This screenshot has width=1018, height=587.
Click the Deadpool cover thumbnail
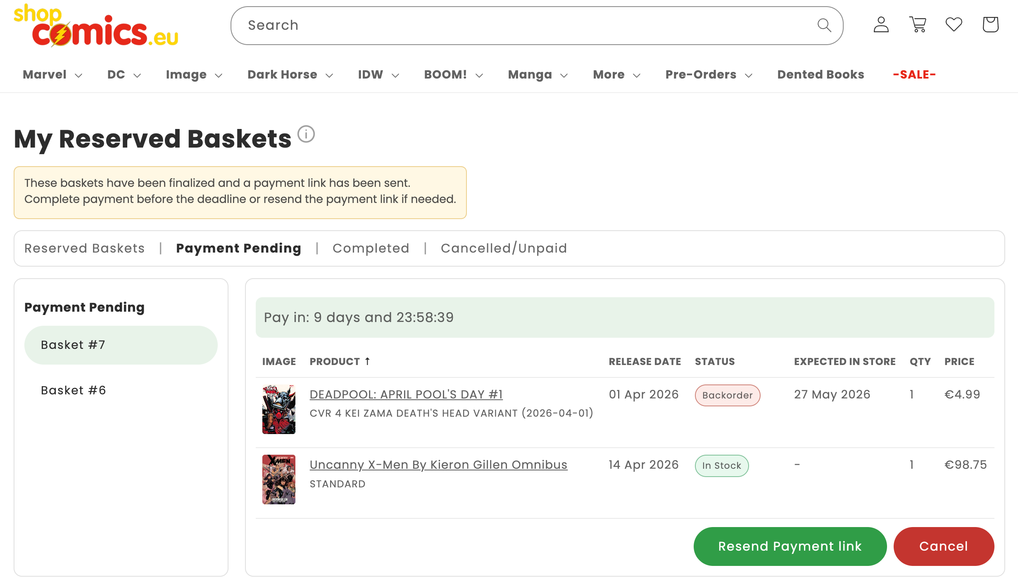click(279, 409)
